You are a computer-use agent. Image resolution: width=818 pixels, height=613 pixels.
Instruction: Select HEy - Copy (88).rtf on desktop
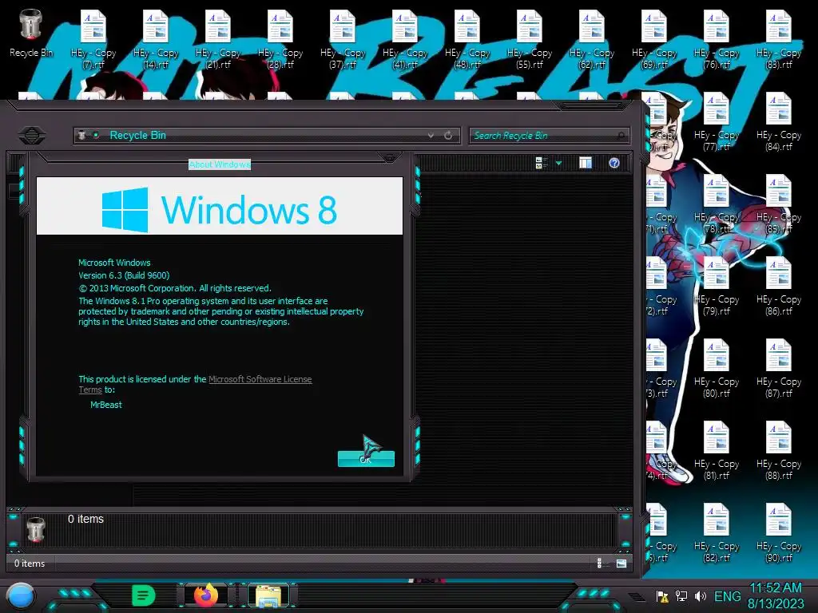click(779, 451)
